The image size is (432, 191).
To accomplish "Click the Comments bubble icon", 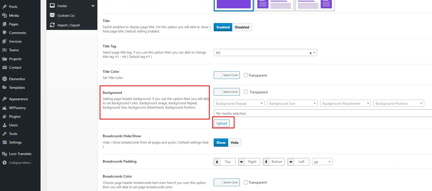I will (5, 33).
